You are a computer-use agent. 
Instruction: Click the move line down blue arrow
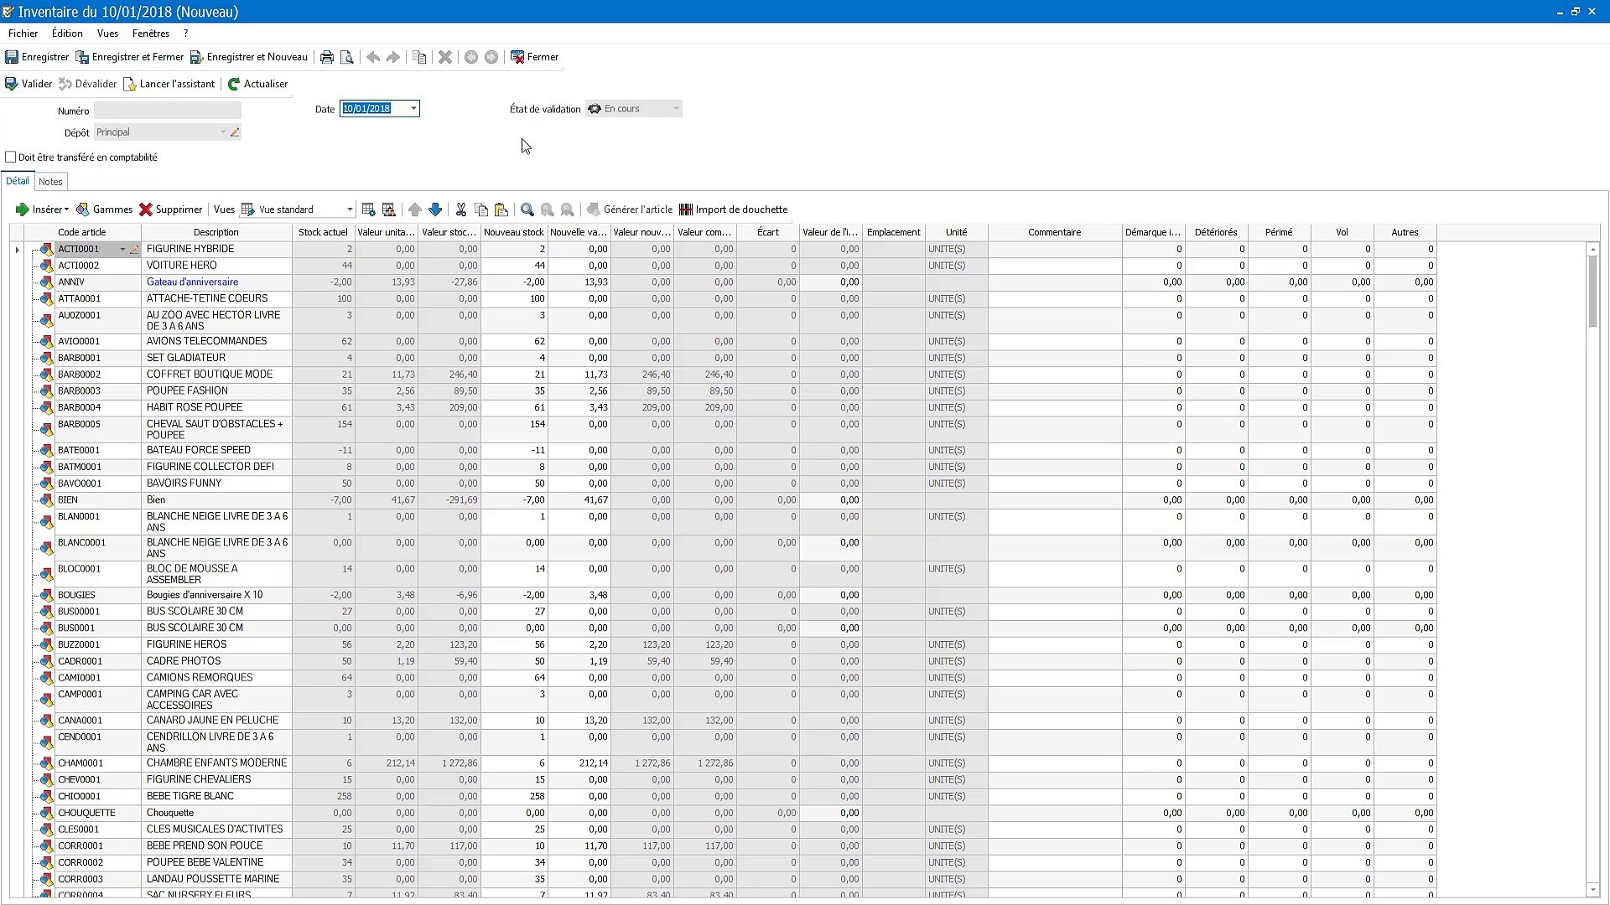coord(435,209)
